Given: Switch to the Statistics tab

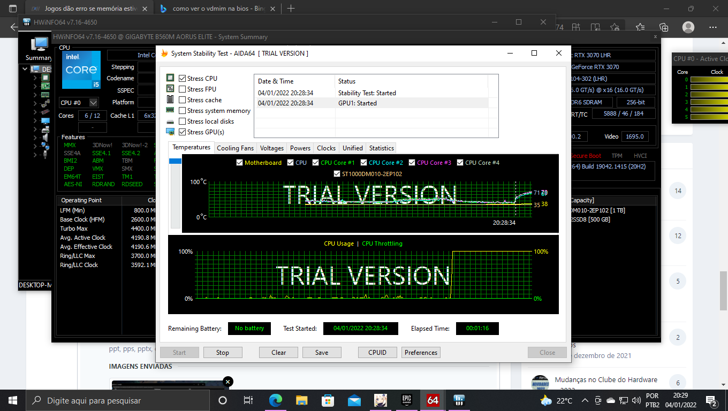Looking at the screenshot, I should (x=382, y=148).
